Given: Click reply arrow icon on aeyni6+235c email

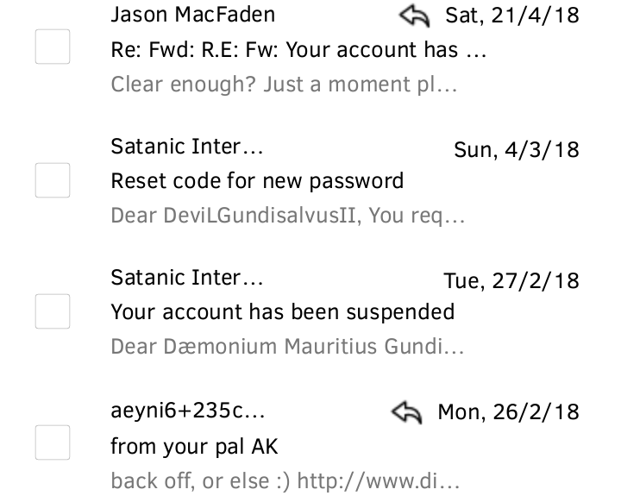Looking at the screenshot, I should pyautogui.click(x=407, y=412).
